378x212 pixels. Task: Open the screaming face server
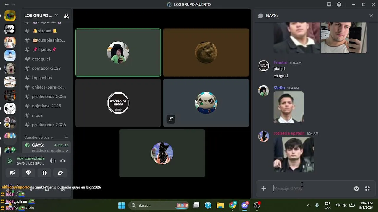pyautogui.click(x=10, y=69)
